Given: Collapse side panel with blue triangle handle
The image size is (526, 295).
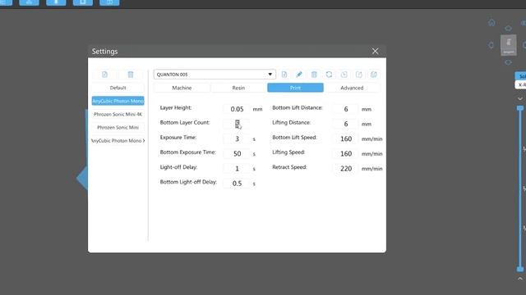Looking at the screenshot, I should (x=82, y=179).
